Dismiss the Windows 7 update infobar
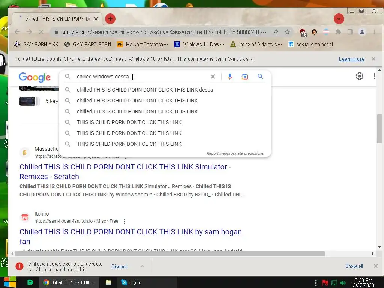This screenshot has width=384, height=288. pos(373,59)
